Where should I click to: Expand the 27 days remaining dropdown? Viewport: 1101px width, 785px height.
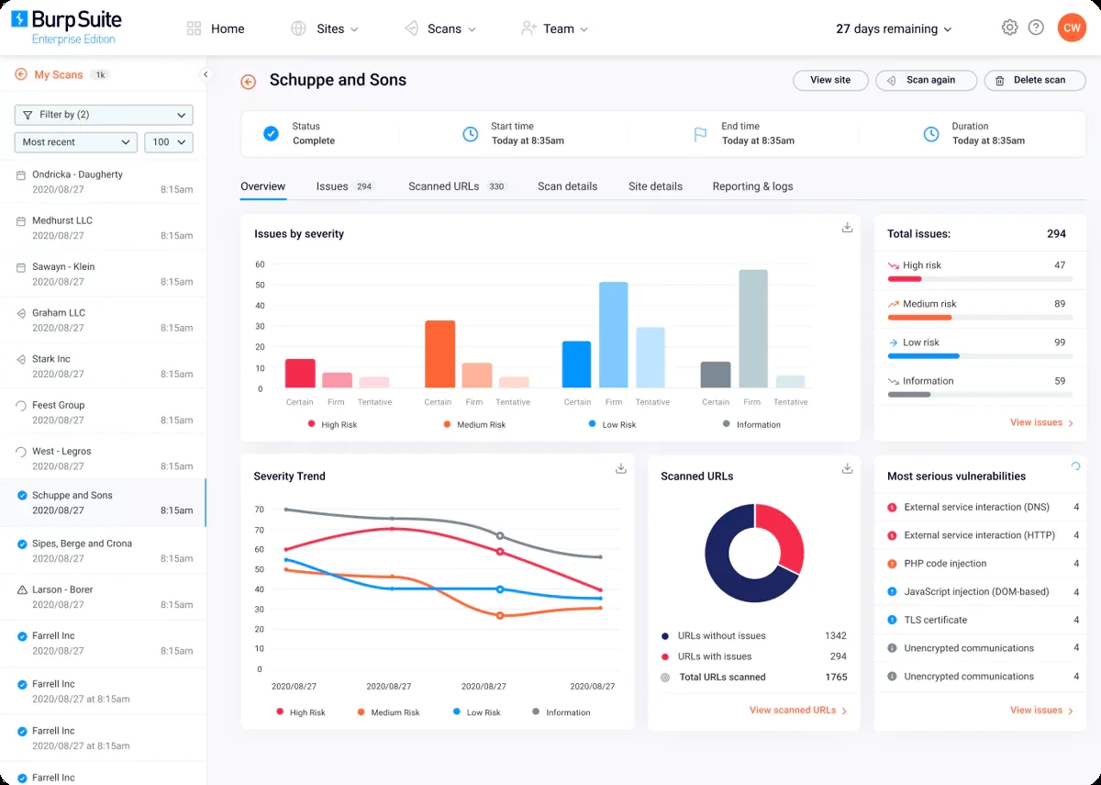(x=893, y=28)
